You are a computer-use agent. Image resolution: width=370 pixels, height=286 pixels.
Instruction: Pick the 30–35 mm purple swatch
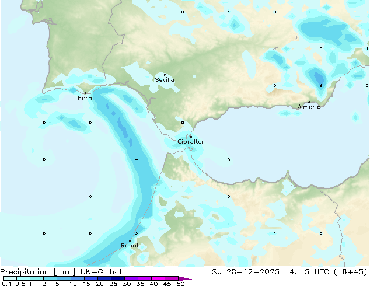(x=131, y=278)
